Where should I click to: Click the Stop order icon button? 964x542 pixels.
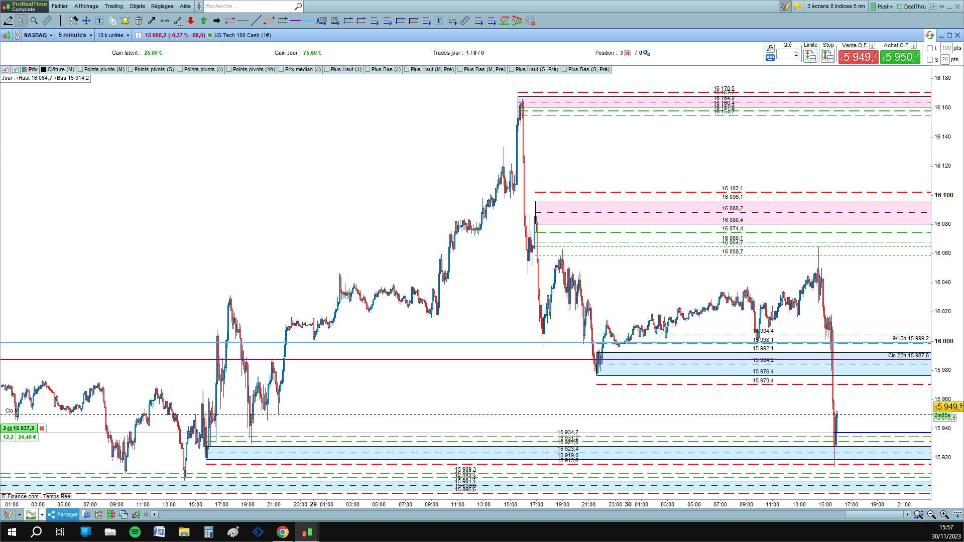pyautogui.click(x=827, y=56)
